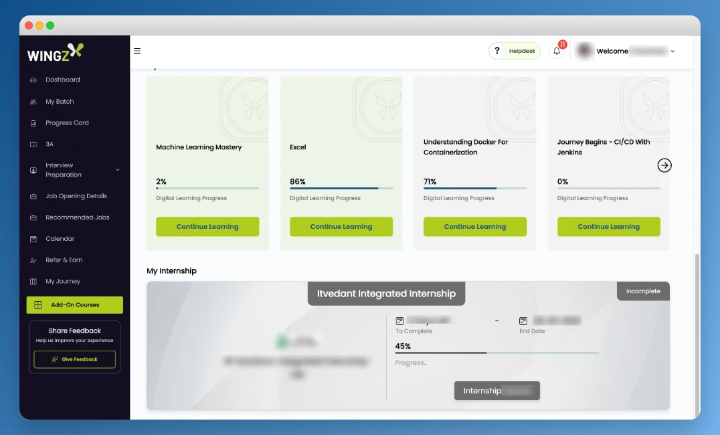Click the Job Opening Details briefcase icon

33,197
